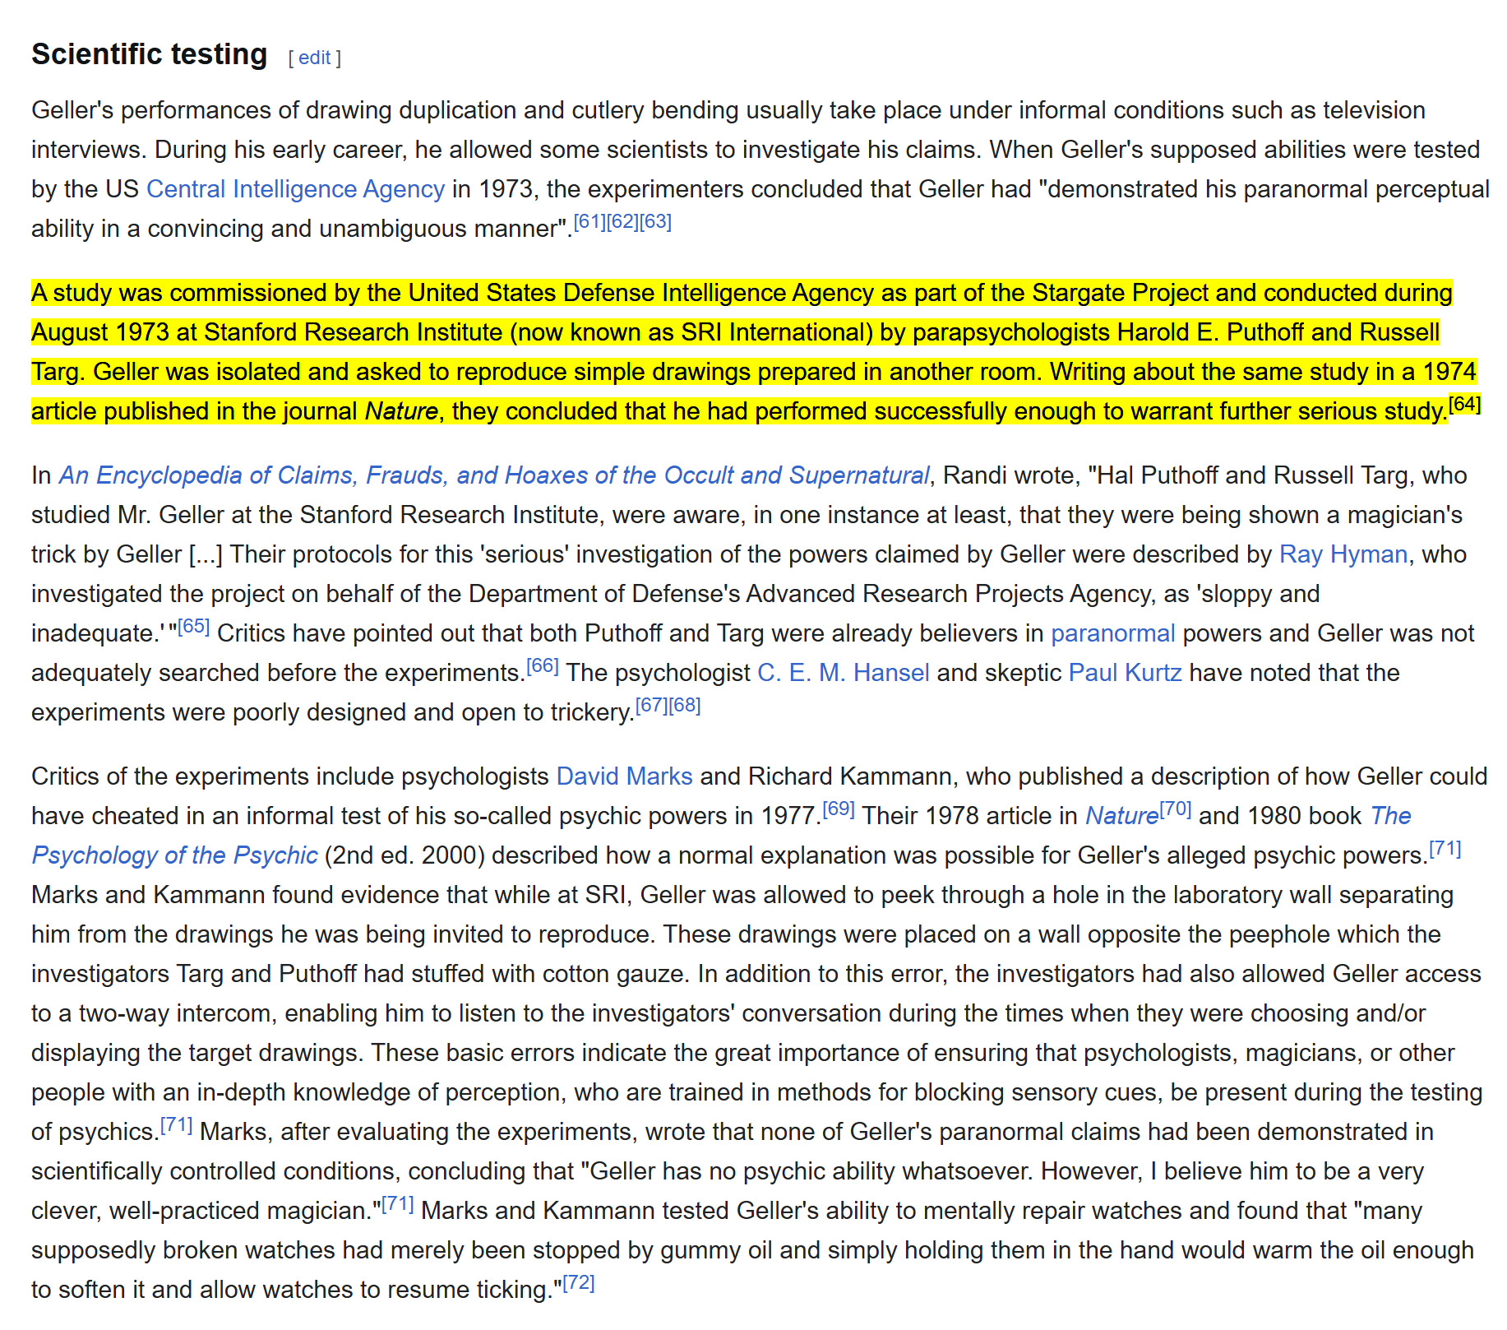This screenshot has width=1507, height=1330.
Task: Follow the paranormal link
Action: (1113, 633)
